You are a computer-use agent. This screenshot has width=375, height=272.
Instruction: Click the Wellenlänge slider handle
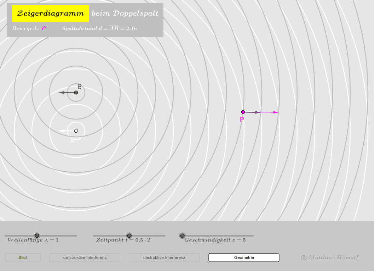pos(37,235)
